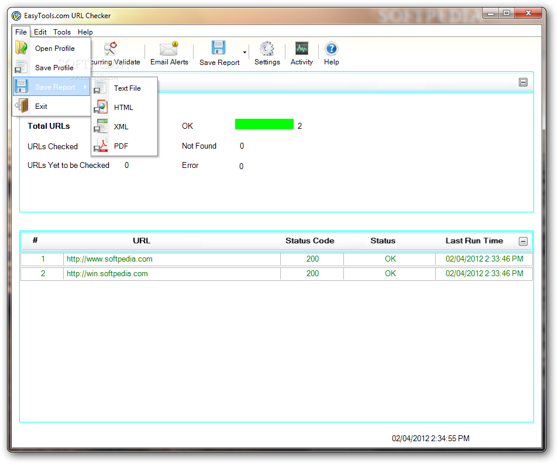Image resolution: width=558 pixels, height=464 pixels.
Task: Choose Save Profile from File menu
Action: pos(52,68)
